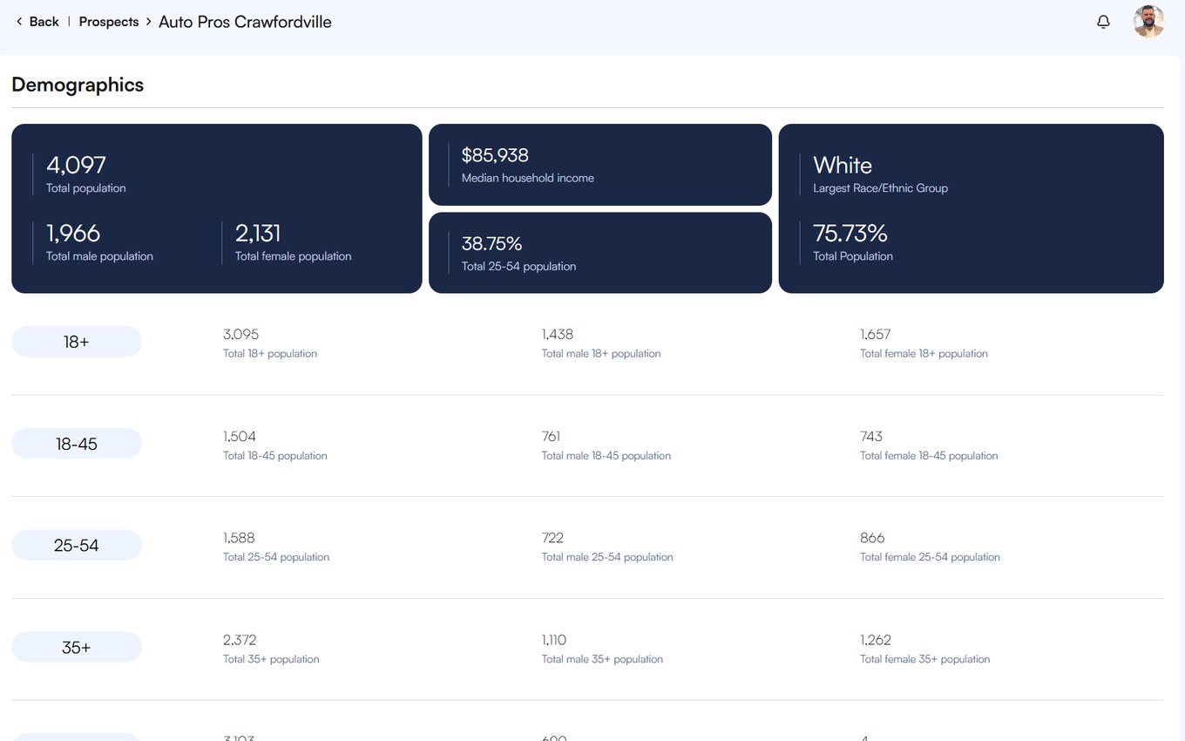
Task: Select the 18-45 age group pill
Action: pyautogui.click(x=77, y=444)
